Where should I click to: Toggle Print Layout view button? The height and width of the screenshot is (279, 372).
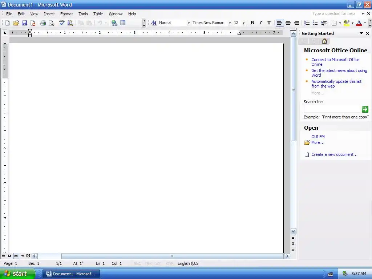click(16, 256)
